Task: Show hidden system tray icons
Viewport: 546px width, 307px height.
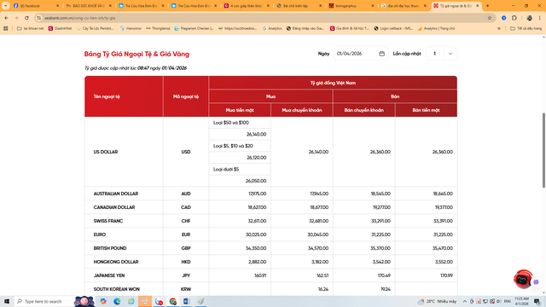Action: (x=464, y=301)
